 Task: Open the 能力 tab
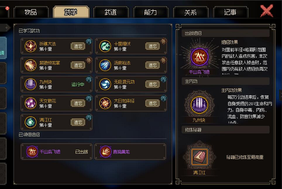coord(150,12)
